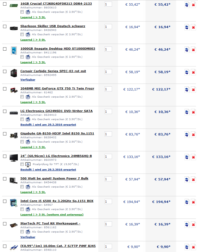Select the be quiet! System Power 7 row checkbox

tap(5, 179)
